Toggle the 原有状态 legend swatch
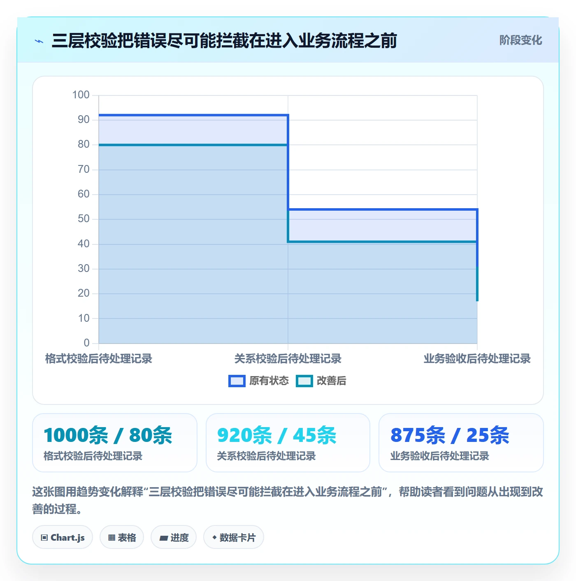Screen dimensions: 576x581 click(237, 381)
